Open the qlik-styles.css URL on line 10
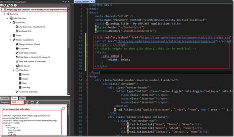 point(186,38)
